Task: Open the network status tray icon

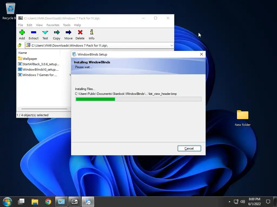Action: pos(236,202)
